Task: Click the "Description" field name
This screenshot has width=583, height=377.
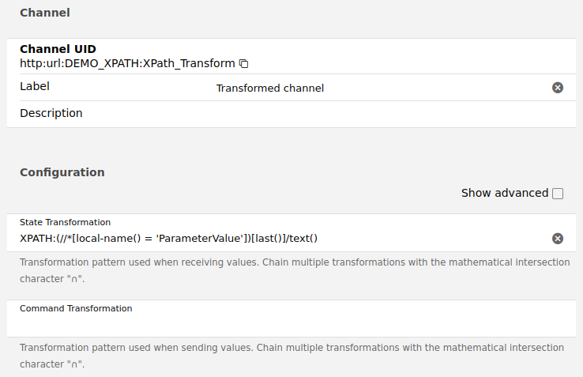Action: coord(51,113)
